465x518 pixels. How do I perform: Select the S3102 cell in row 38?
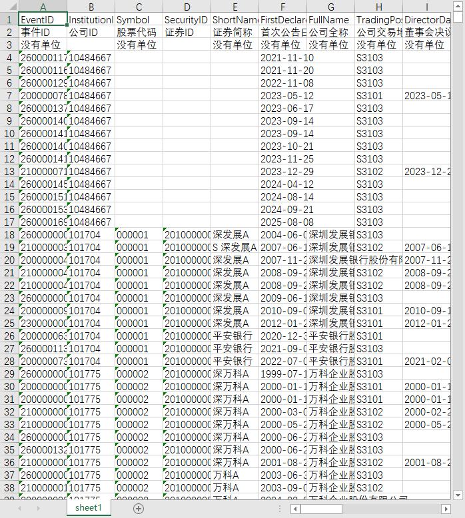click(x=378, y=487)
